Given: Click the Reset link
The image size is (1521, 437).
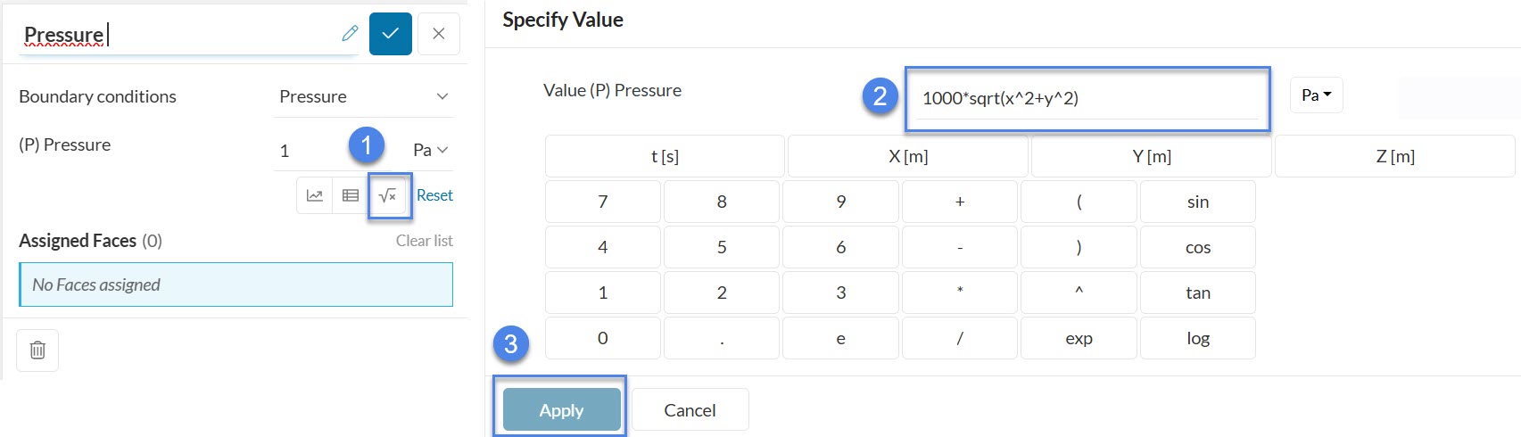Looking at the screenshot, I should [x=434, y=195].
